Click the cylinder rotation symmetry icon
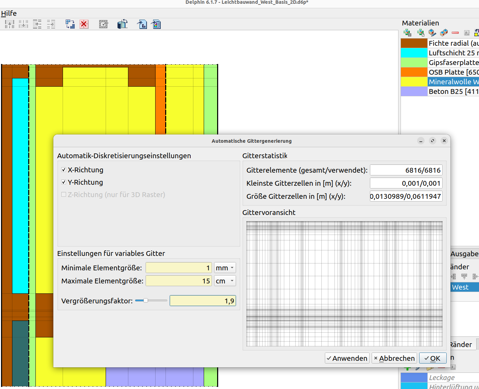 [x=122, y=24]
